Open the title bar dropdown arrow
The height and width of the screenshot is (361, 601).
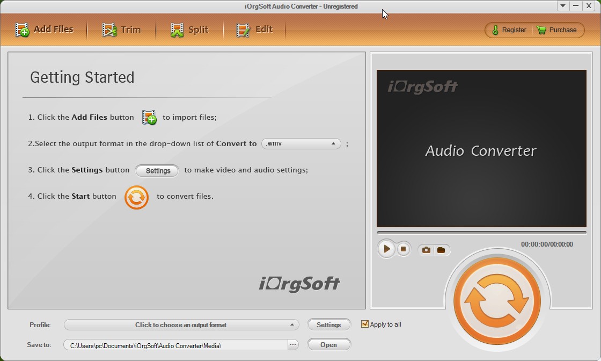coord(562,6)
